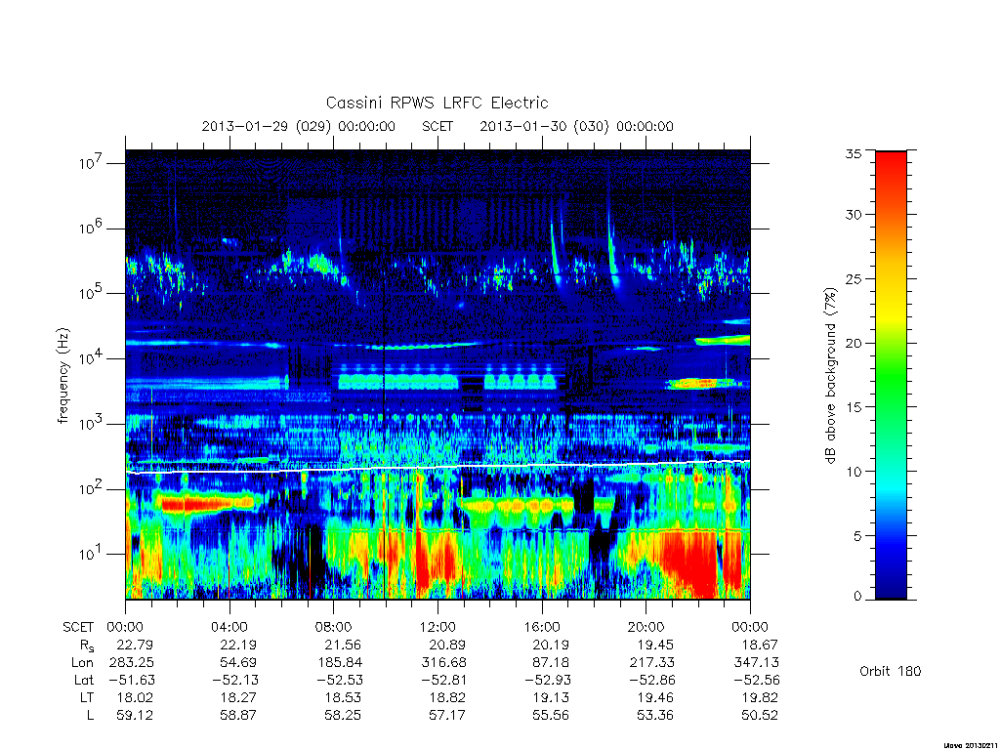The width and height of the screenshot is (1000, 750).
Task: Click the color bar legend
Action: pos(891,375)
